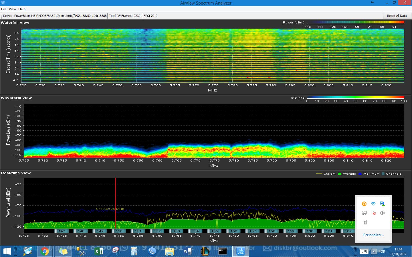Open the File menu

pos(4,9)
